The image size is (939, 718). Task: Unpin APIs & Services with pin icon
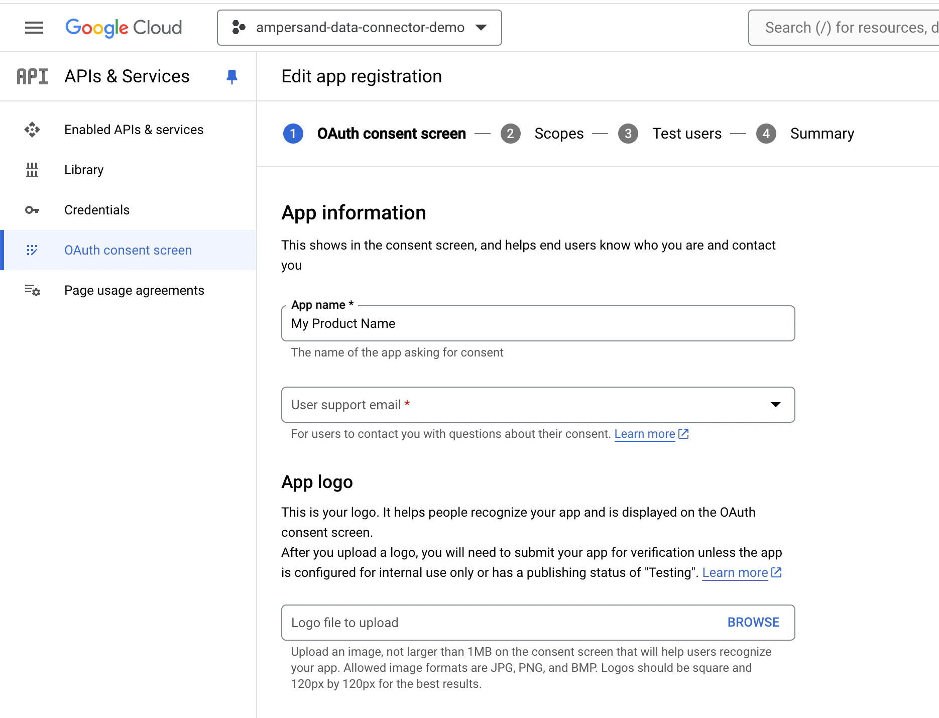coord(231,77)
